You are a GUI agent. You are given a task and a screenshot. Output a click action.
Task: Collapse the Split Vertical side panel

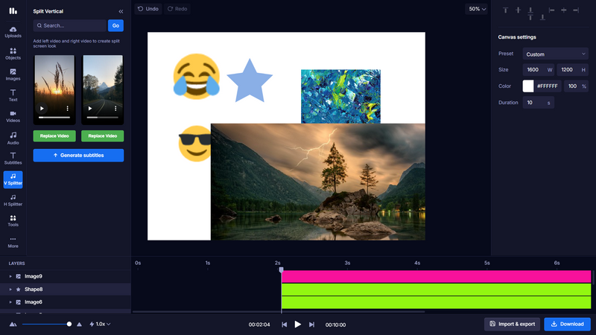pyautogui.click(x=121, y=12)
